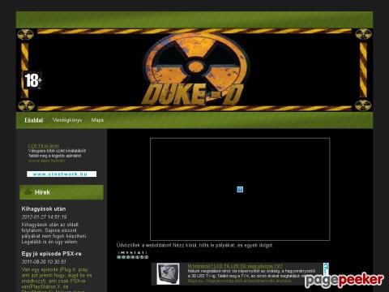Open the LED TV sidebar ad link
This screenshot has height=292, width=389.
[x=44, y=146]
